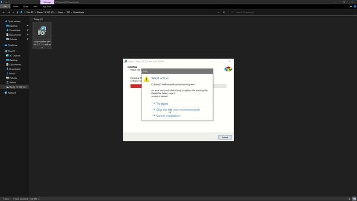
Task: Open Pictures under This PC
Action: pos(13,78)
